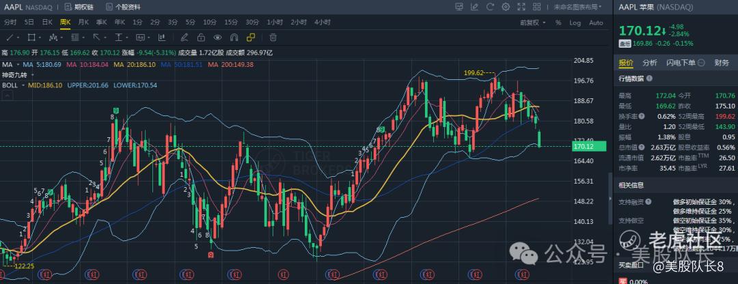Open the 分析 analysis tab

[650, 63]
